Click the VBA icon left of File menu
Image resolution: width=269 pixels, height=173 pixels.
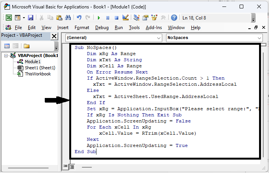(x=8, y=28)
